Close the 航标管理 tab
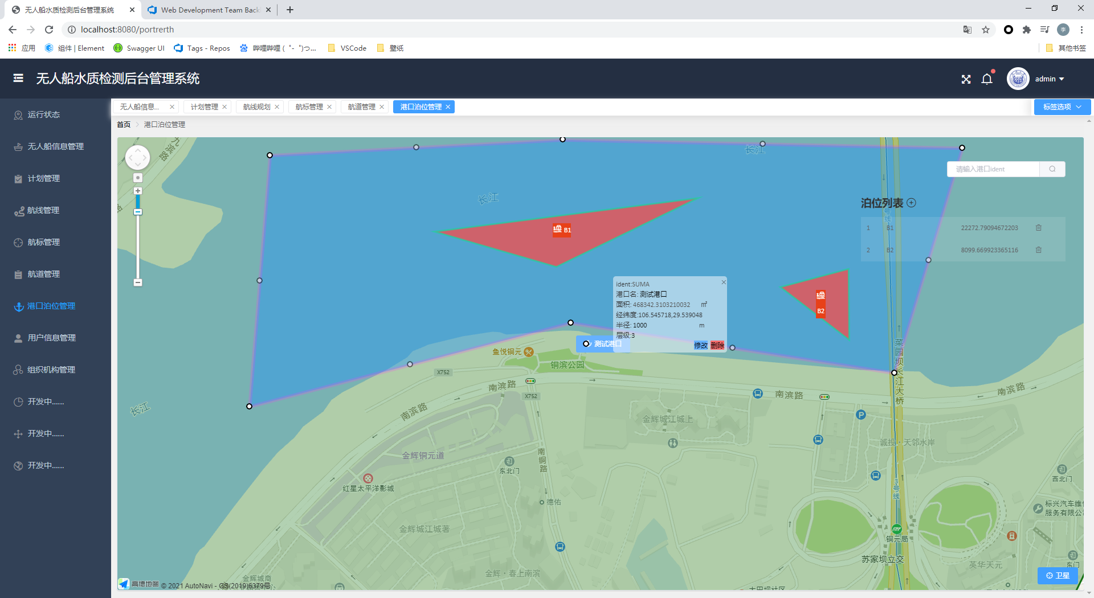 coord(329,107)
